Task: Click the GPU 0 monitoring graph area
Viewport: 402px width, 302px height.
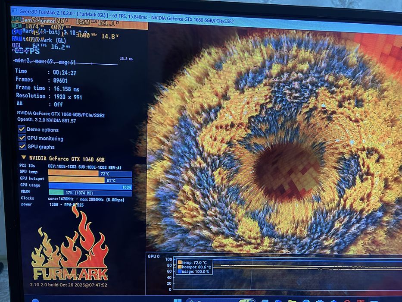Action: pos(287,274)
